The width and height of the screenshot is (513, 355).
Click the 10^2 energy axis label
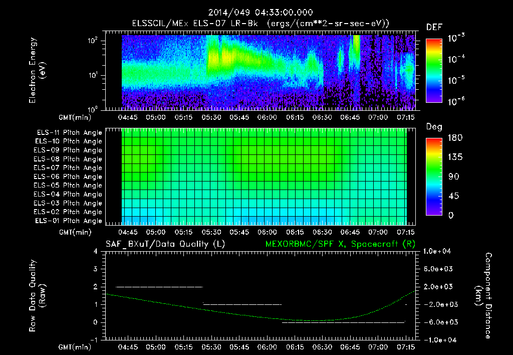[x=93, y=41]
